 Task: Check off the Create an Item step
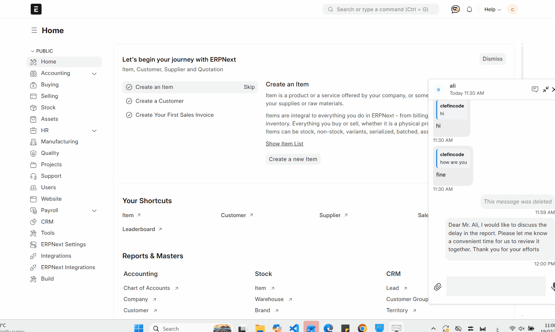pos(129,87)
